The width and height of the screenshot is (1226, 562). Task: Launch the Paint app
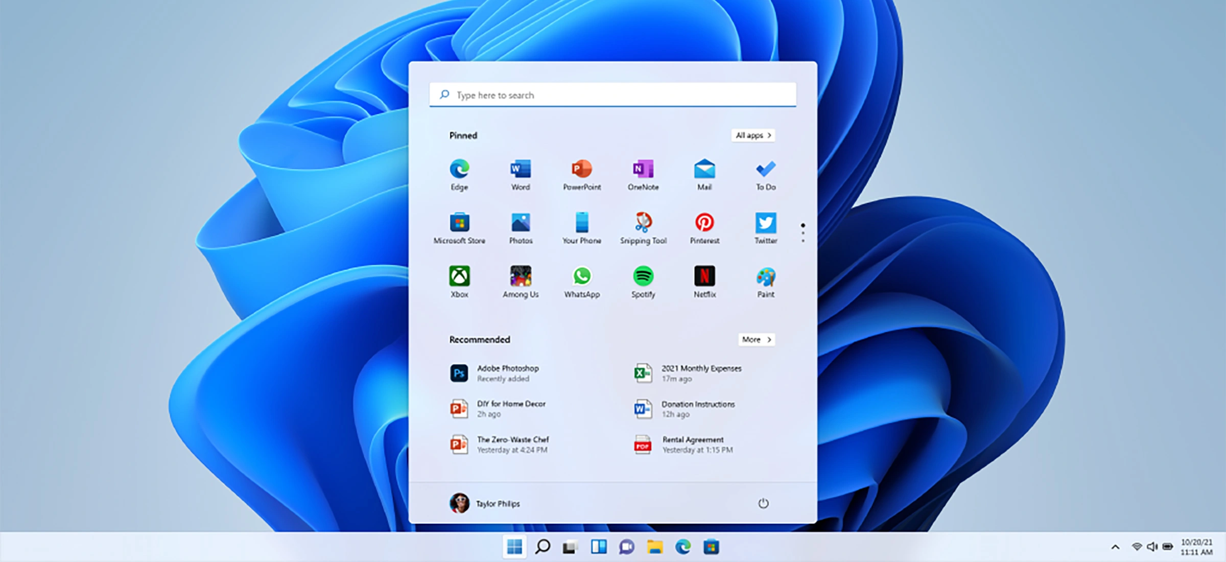point(766,282)
